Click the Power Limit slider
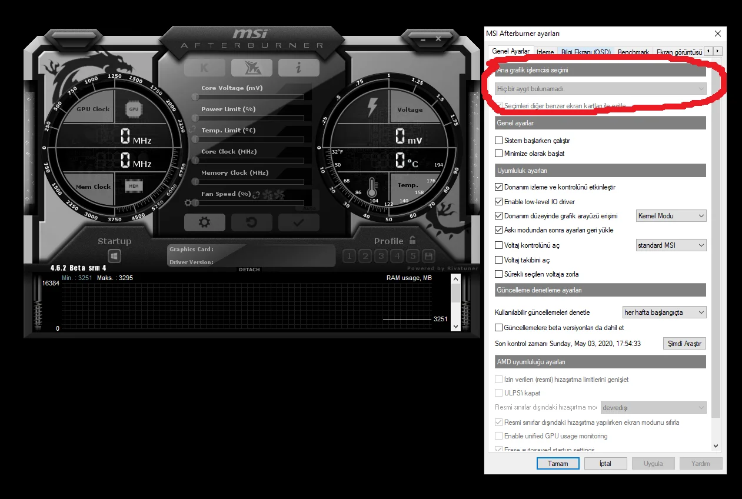 248,118
